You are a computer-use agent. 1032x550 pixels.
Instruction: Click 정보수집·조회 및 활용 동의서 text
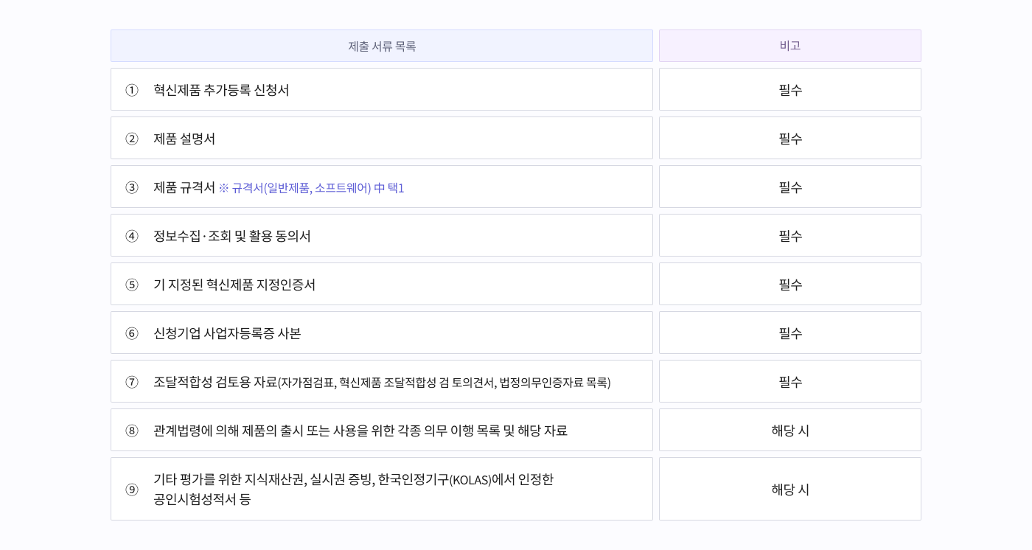(232, 236)
